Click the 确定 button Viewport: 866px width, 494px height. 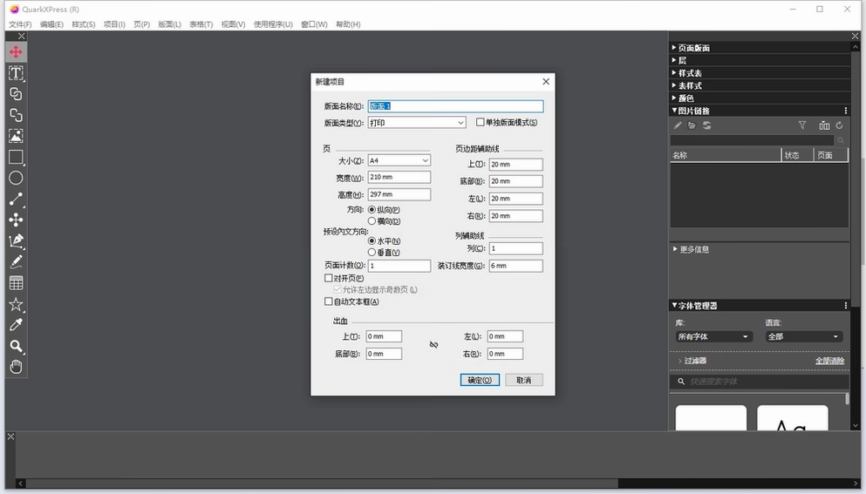coord(480,380)
